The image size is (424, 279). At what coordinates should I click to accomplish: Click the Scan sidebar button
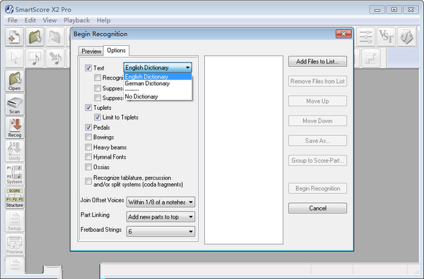15,104
